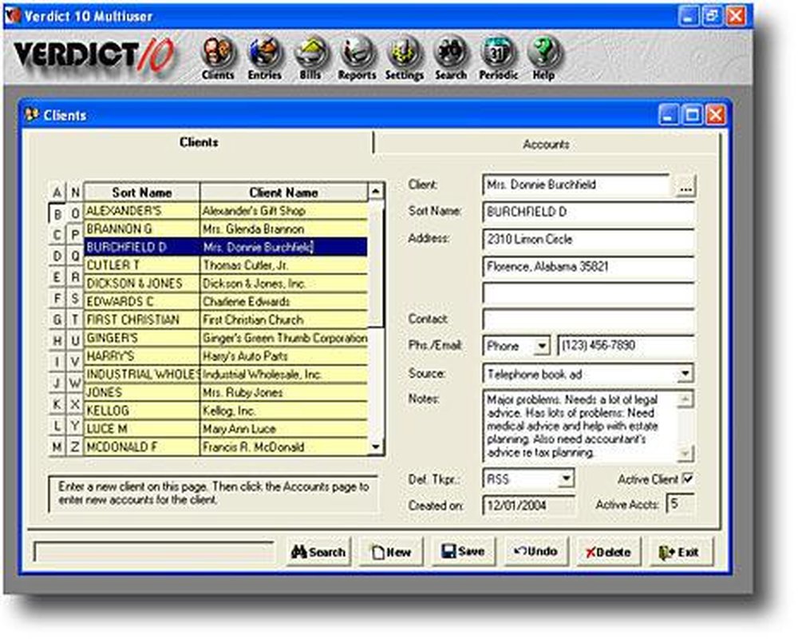Viewport: 798px width, 639px height.
Task: Select the Entries toolbar icon
Action: coord(265,56)
